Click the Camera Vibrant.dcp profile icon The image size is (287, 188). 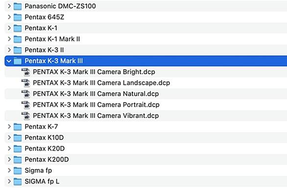(26, 116)
